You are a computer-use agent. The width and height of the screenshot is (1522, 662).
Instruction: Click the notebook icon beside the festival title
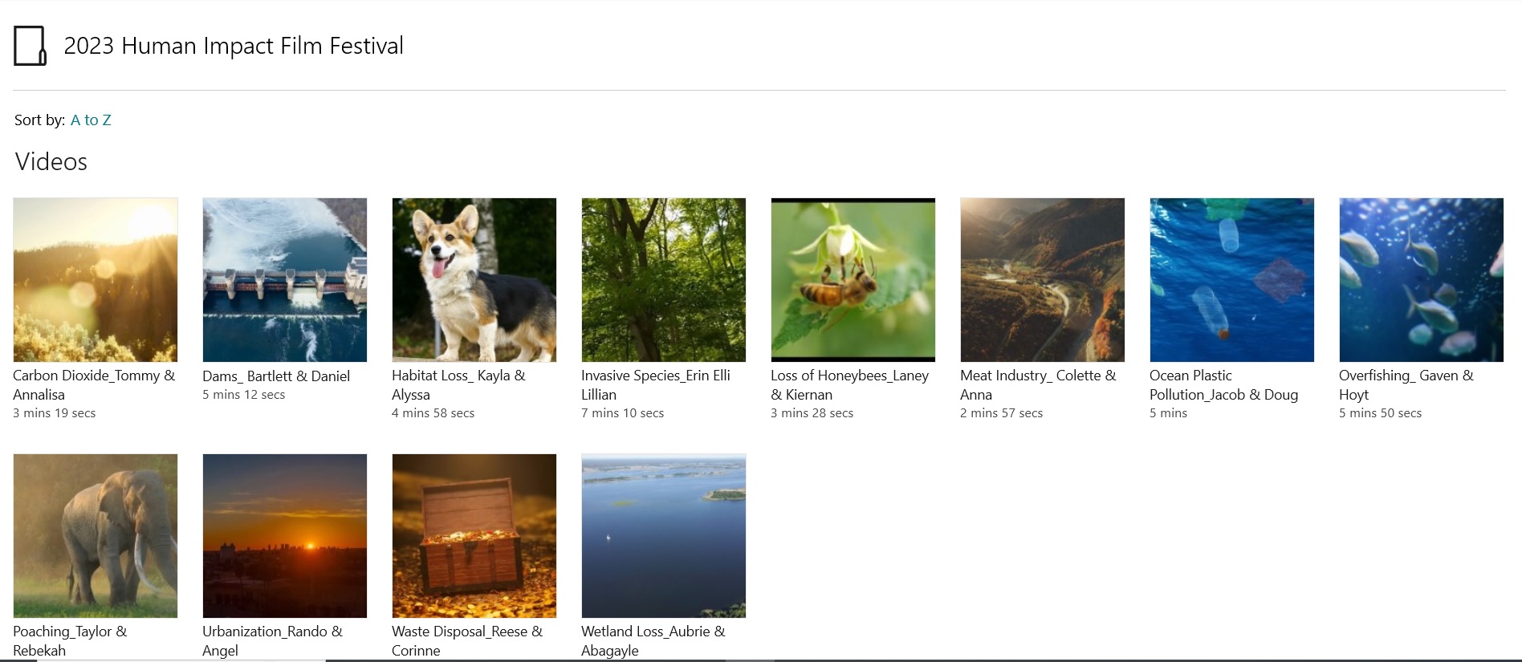coord(31,46)
